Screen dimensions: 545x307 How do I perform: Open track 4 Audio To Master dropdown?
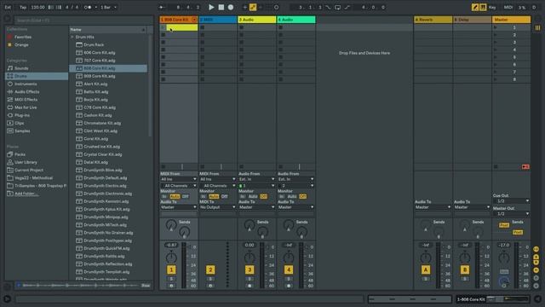[295, 207]
